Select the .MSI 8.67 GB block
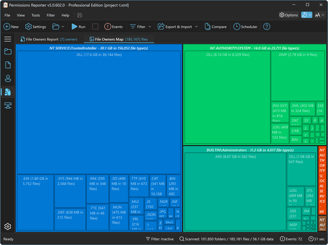This screenshot has height=245, width=328. (x=235, y=191)
